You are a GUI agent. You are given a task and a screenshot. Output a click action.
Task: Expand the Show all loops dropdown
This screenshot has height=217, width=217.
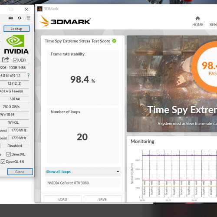(82, 171)
